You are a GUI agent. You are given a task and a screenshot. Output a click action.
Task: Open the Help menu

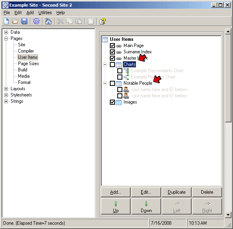(61, 13)
